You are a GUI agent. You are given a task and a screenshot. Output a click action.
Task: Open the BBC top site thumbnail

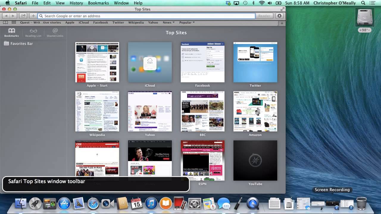tap(202, 111)
